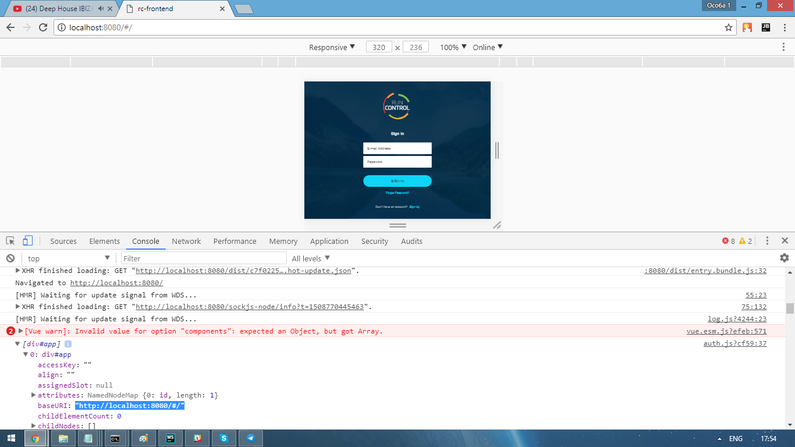Click the SIGN IN button
This screenshot has height=447, width=795.
click(397, 181)
